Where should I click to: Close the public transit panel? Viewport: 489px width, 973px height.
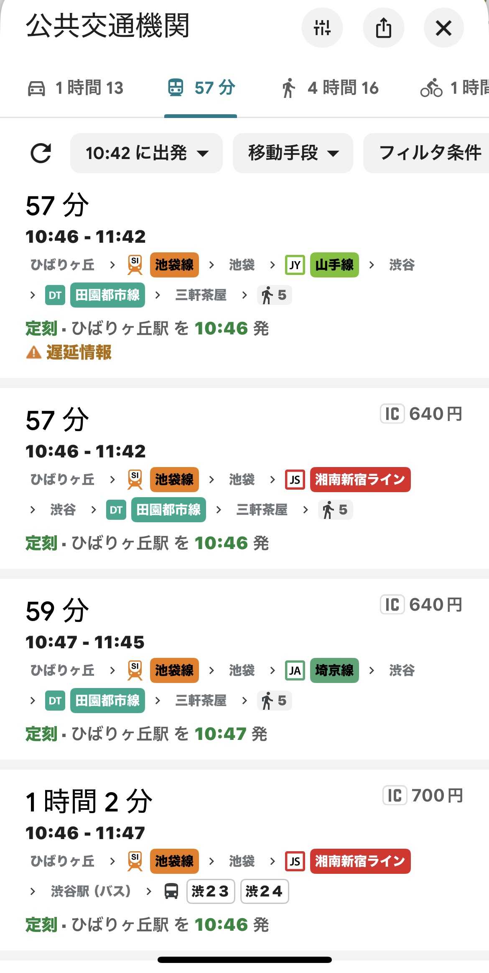[x=443, y=28]
